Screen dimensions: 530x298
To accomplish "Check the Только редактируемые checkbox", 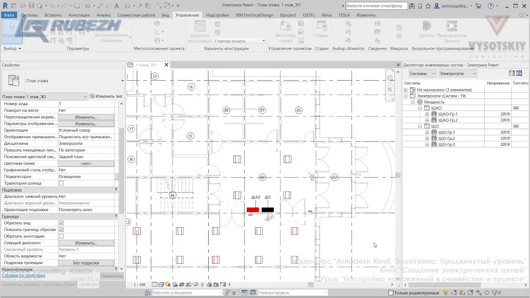I will (391, 293).
